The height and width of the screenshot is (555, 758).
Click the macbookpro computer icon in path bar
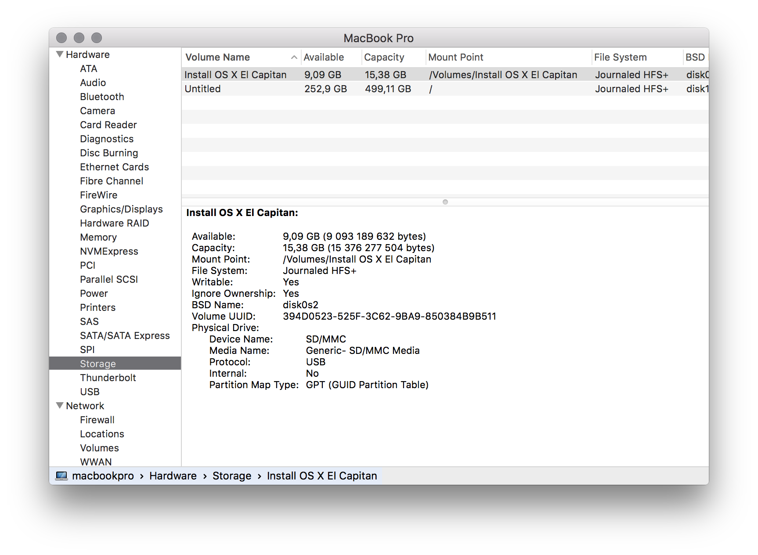(x=61, y=476)
